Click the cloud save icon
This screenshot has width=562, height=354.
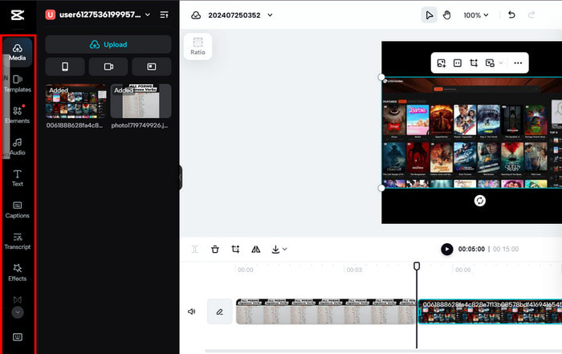(196, 15)
